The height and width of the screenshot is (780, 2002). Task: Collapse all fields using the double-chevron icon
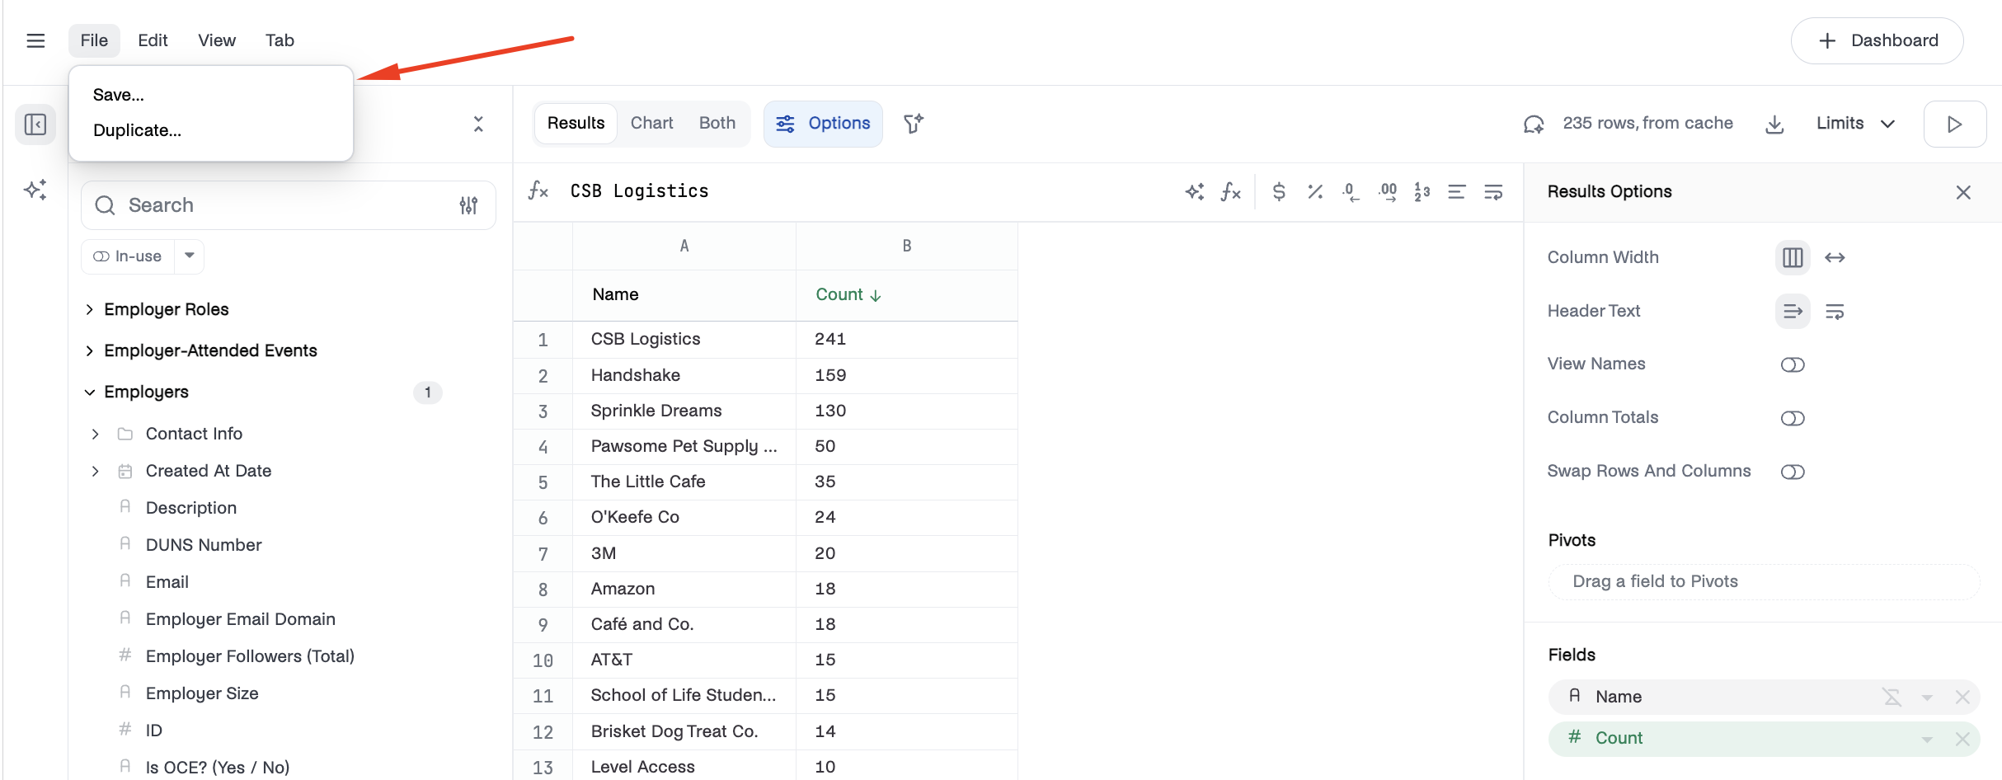(x=478, y=124)
